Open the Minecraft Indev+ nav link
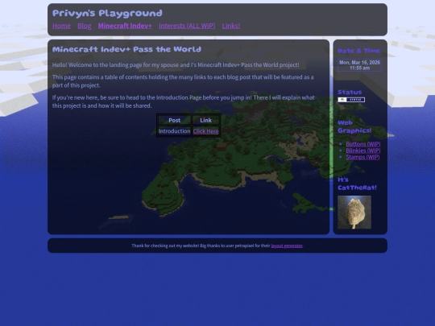Viewport: 435px width, 326px height. pos(125,26)
